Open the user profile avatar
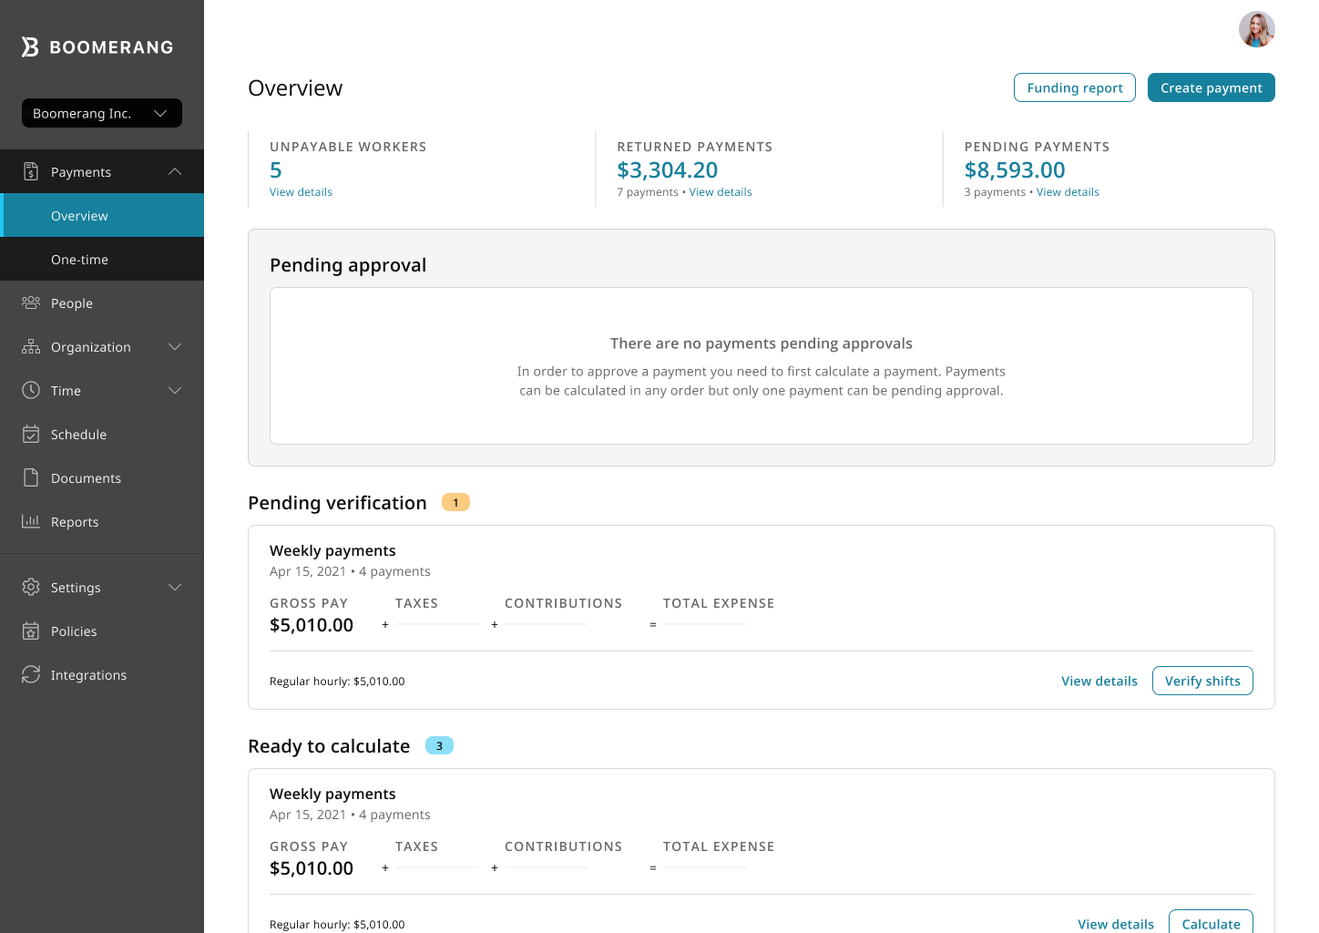Viewport: 1319px width, 933px height. click(x=1256, y=29)
